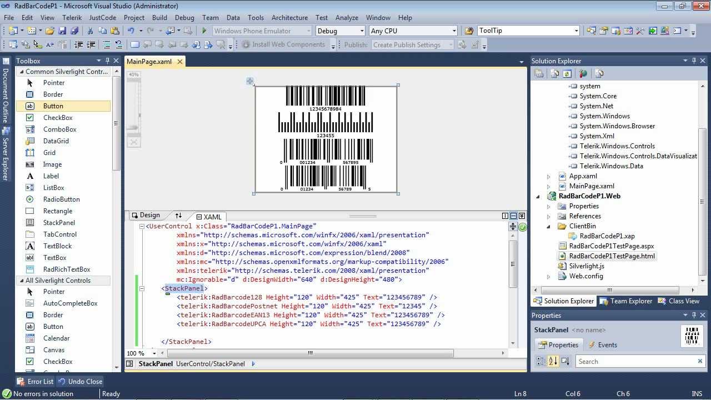Screen dimensions: 711x400
Task: Expand the MainPage.xaml tree node
Action: pyautogui.click(x=549, y=186)
